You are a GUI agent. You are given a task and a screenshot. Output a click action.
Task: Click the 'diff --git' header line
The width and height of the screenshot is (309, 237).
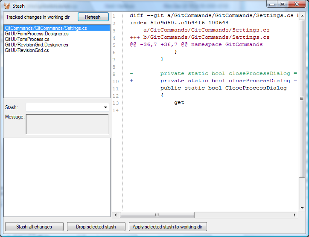click(214, 15)
